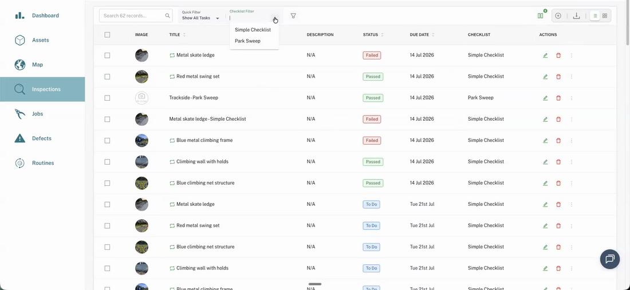The width and height of the screenshot is (630, 290).
Task: Click the Checklist Filter text field
Action: 251,18
